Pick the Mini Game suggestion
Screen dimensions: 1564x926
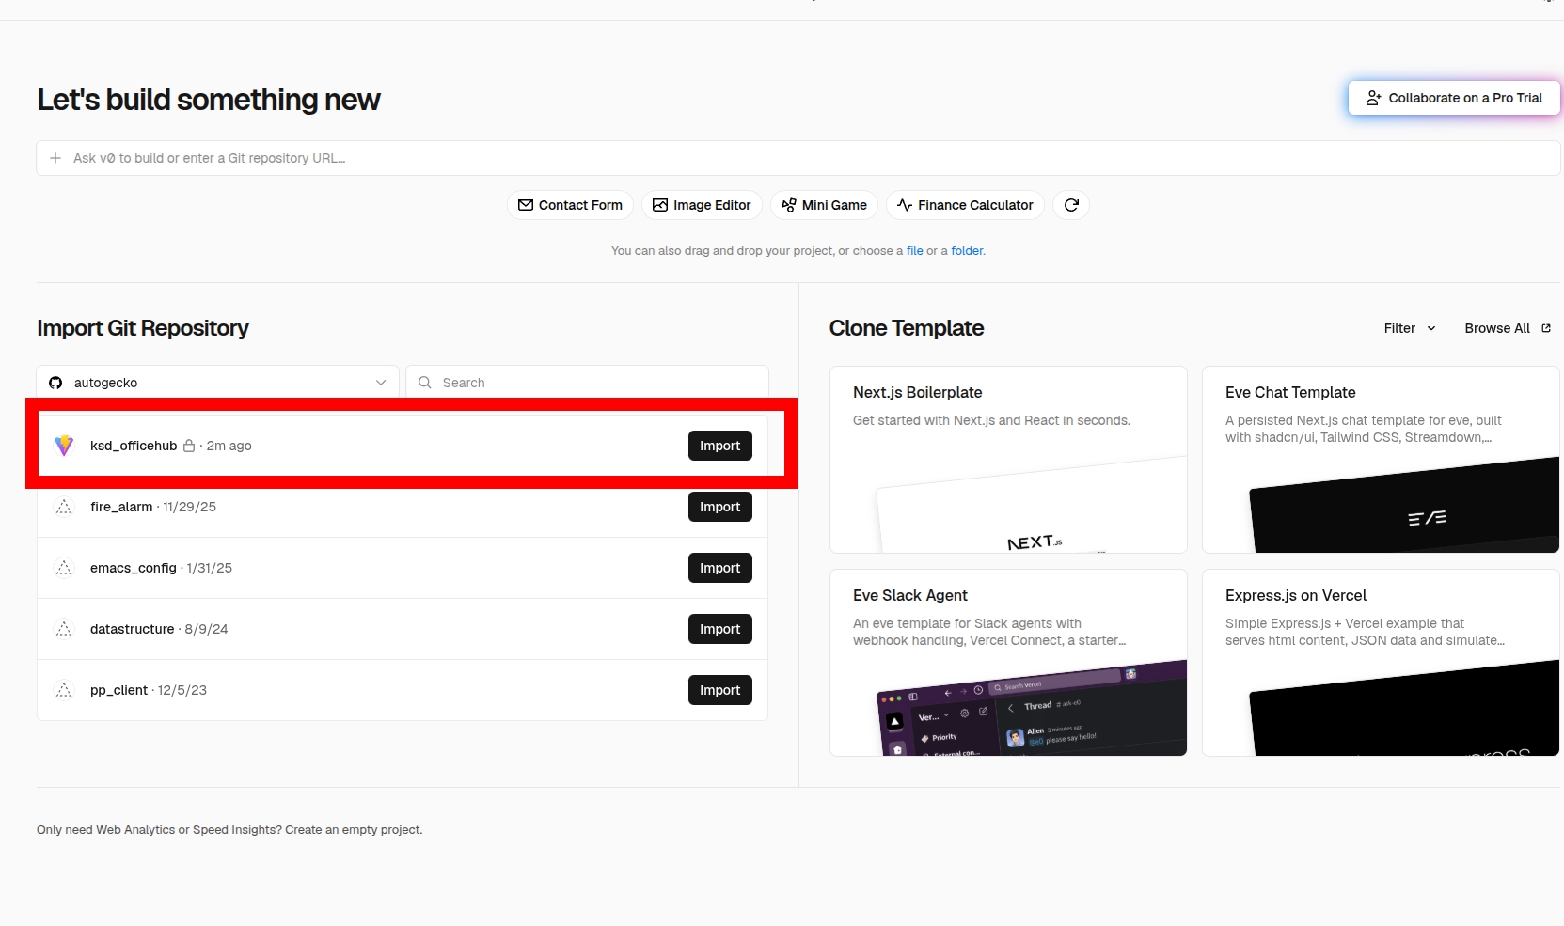824,205
